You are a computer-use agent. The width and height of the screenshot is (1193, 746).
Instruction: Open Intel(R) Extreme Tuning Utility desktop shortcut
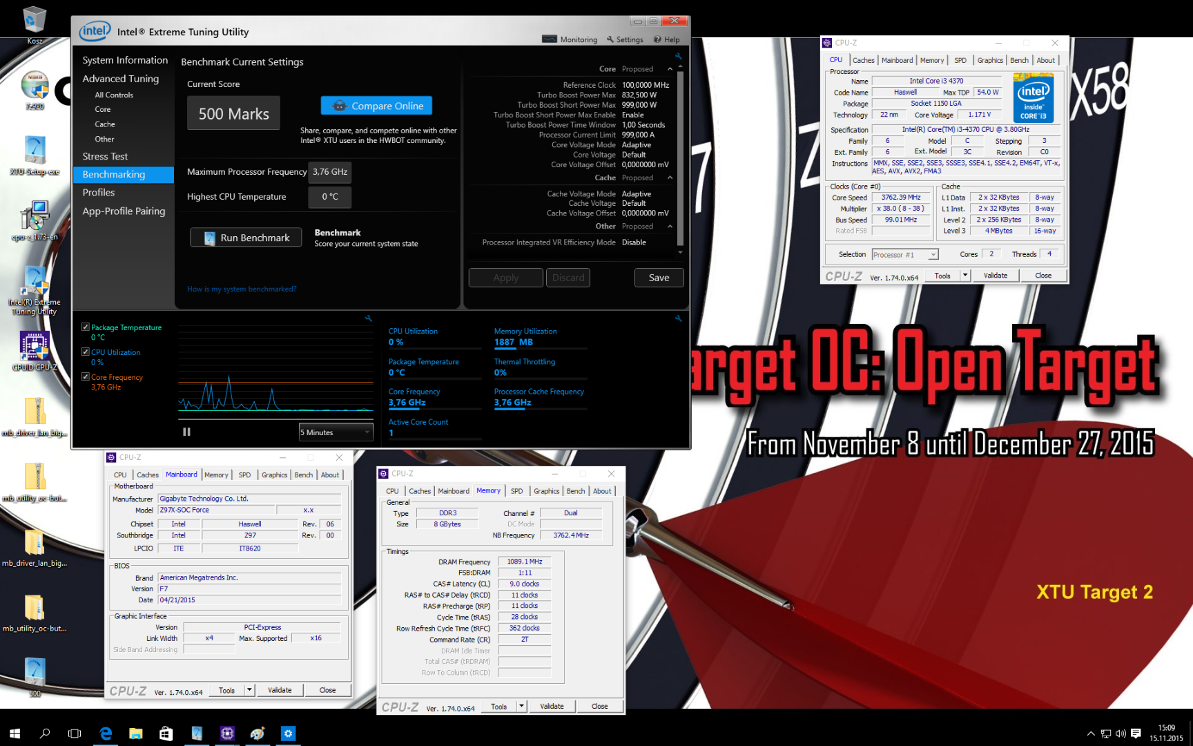click(35, 290)
